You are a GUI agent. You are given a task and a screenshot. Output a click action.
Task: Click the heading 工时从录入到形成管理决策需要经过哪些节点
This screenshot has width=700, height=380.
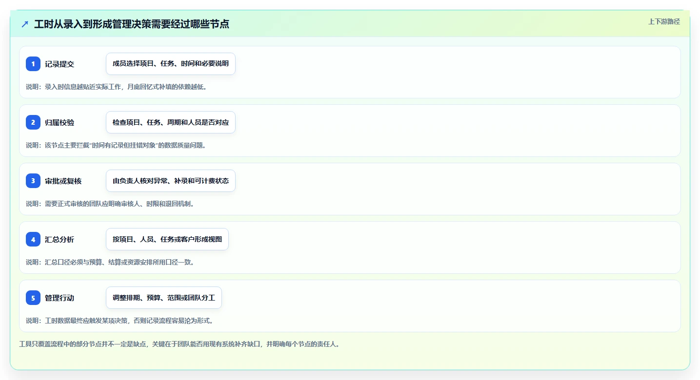(x=132, y=24)
